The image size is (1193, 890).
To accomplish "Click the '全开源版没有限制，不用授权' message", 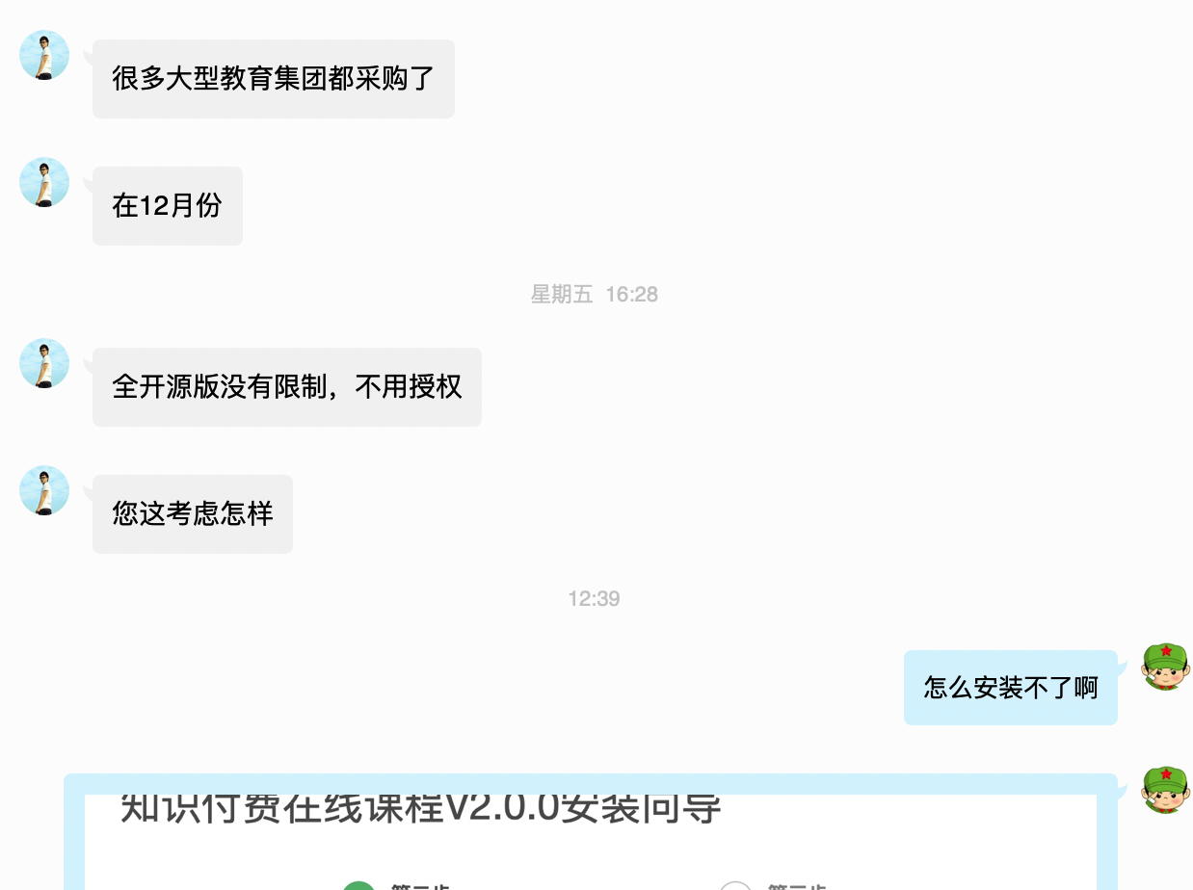I will [287, 387].
